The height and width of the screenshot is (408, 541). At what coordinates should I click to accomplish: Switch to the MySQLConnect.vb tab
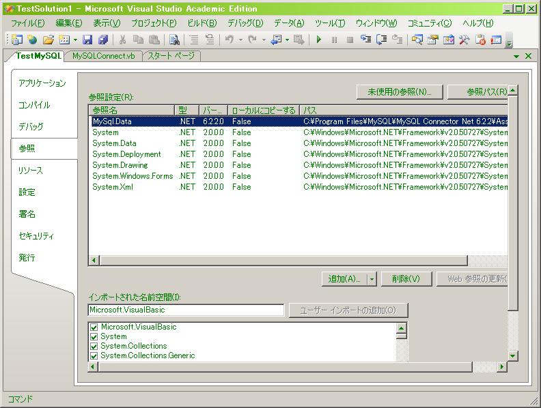tap(104, 56)
